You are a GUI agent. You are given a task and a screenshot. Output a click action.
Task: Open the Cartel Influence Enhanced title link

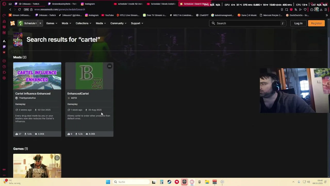tap(33, 94)
